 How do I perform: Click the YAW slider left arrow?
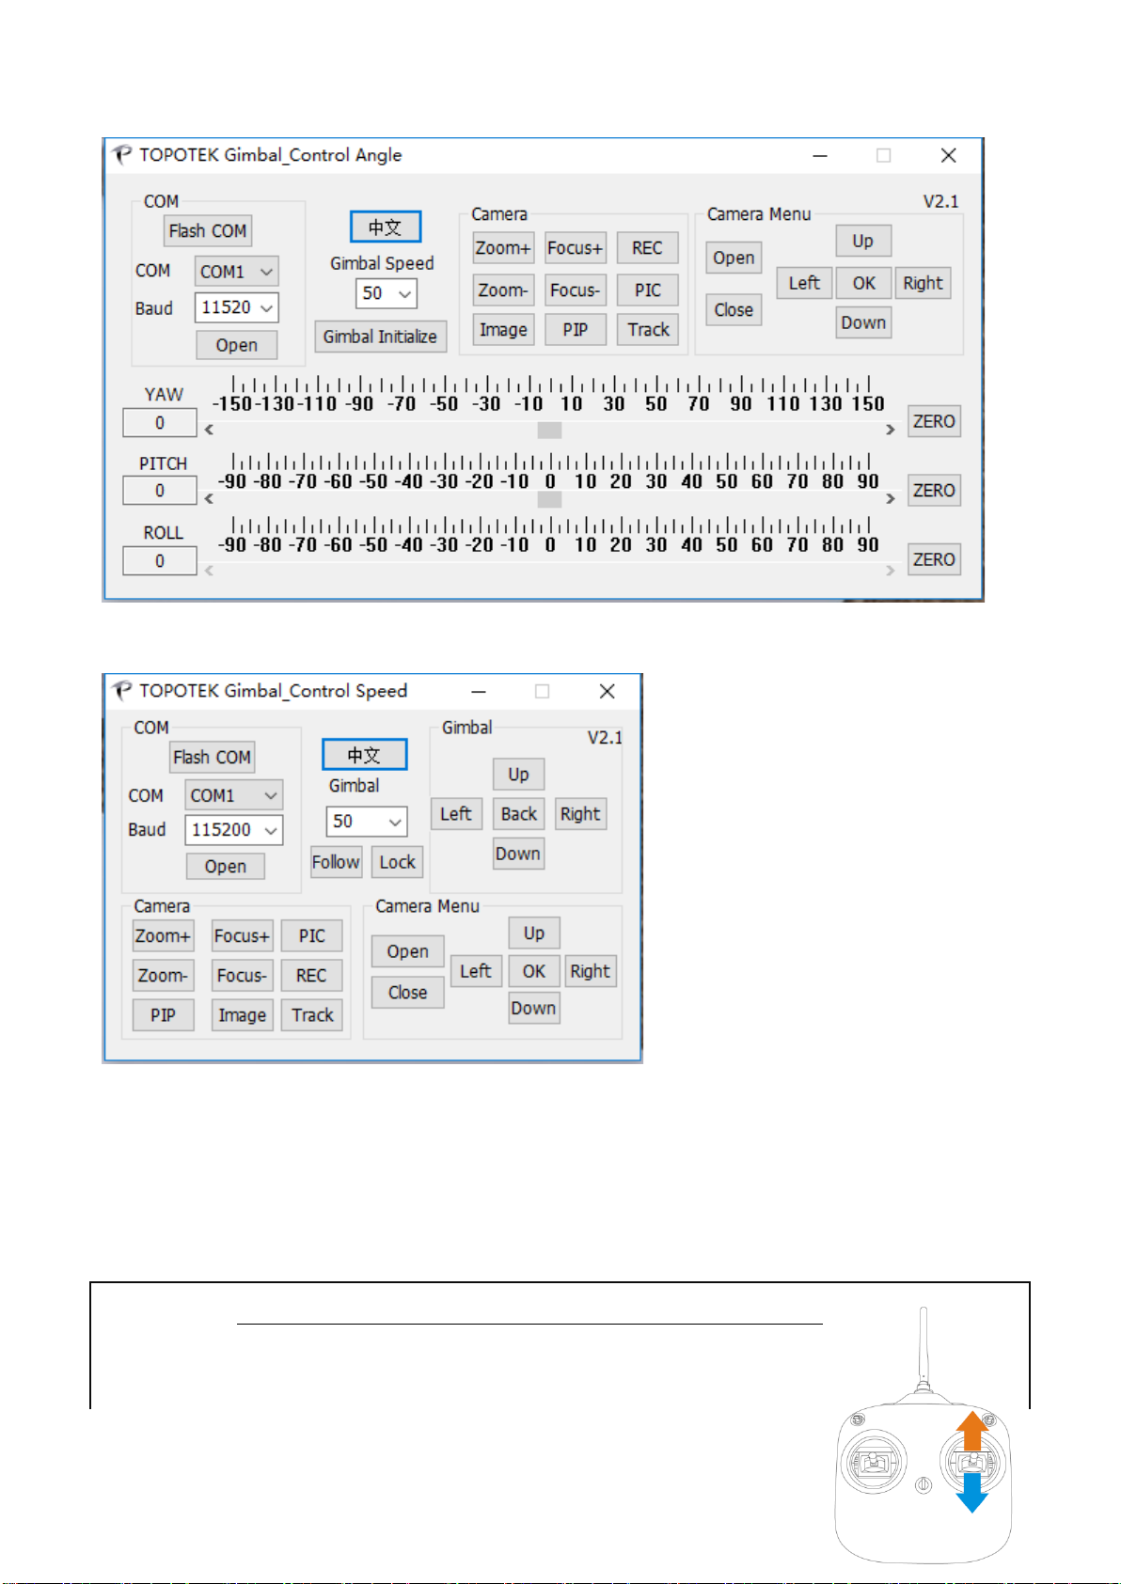(x=209, y=430)
